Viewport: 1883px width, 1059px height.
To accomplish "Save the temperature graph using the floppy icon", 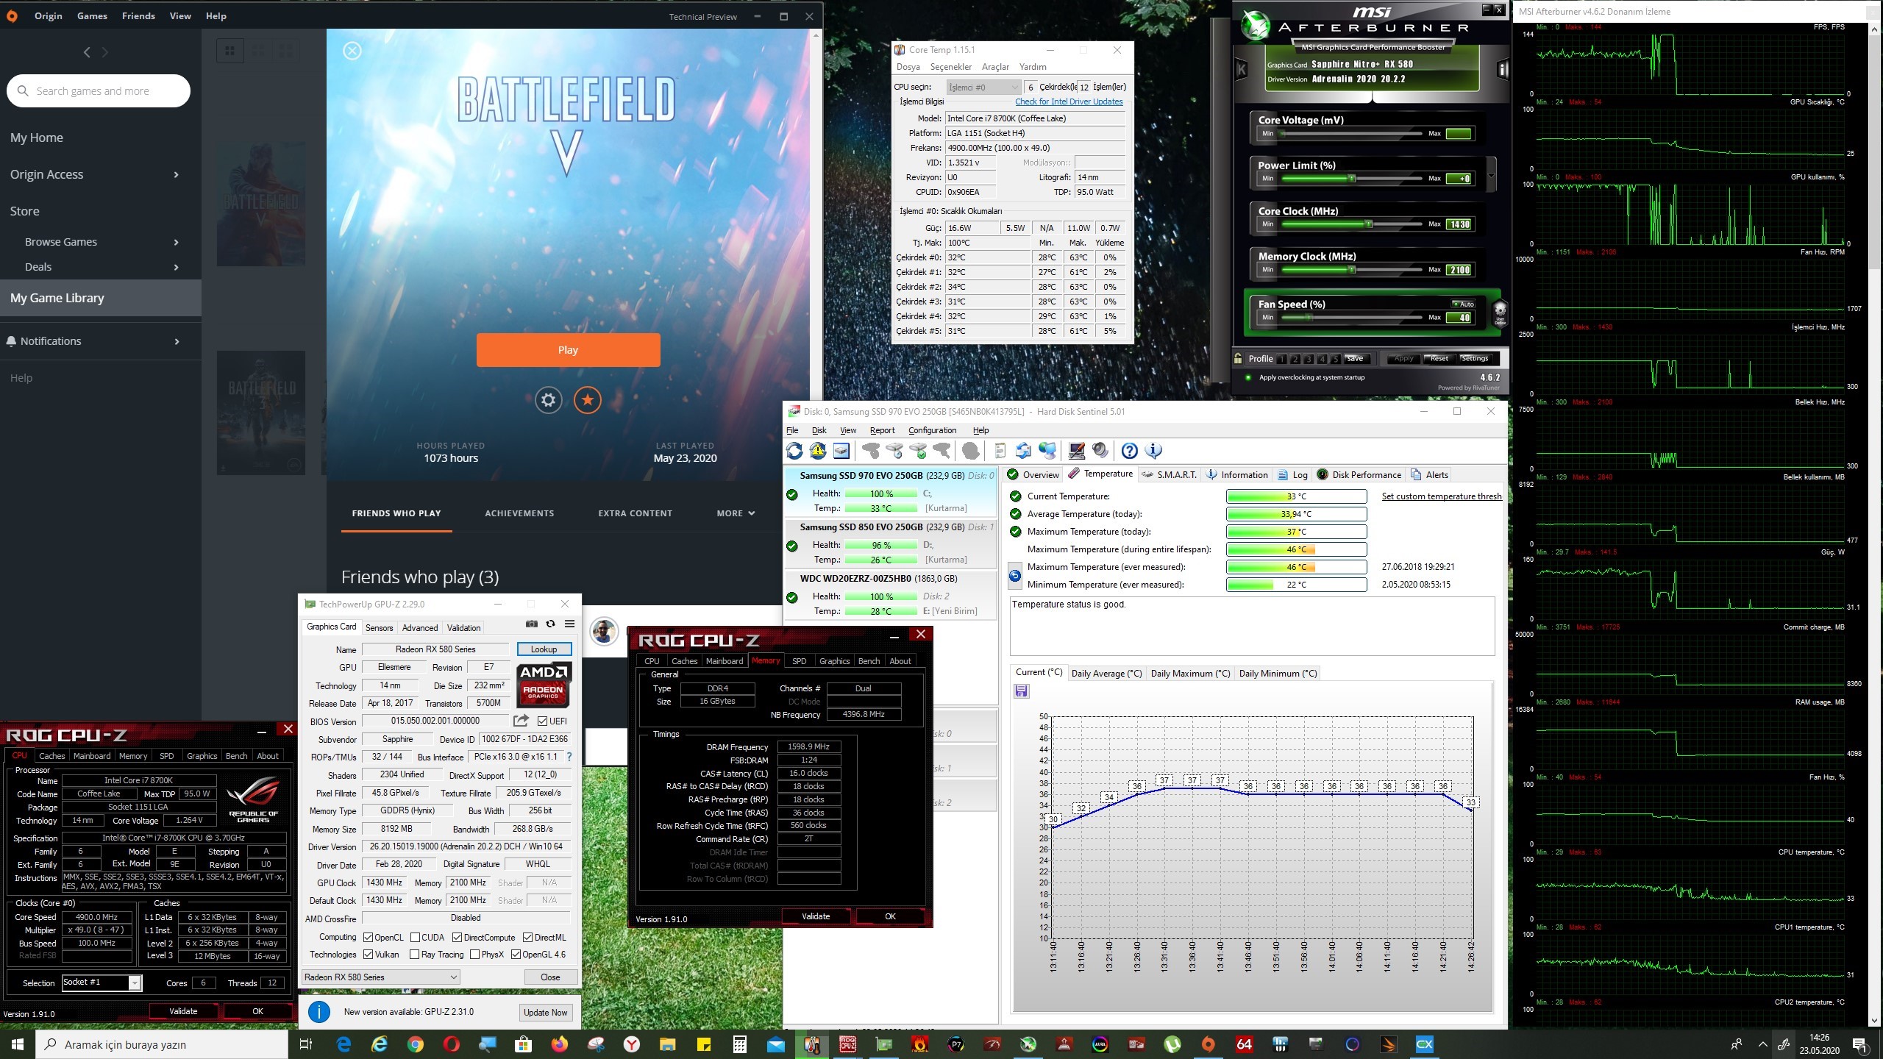I will tap(1022, 691).
